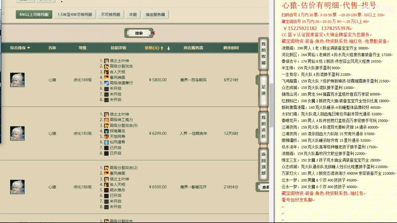The width and height of the screenshot is (397, 223).
Task: Click 探海屠龙 skill icon
Action: tap(106, 131)
